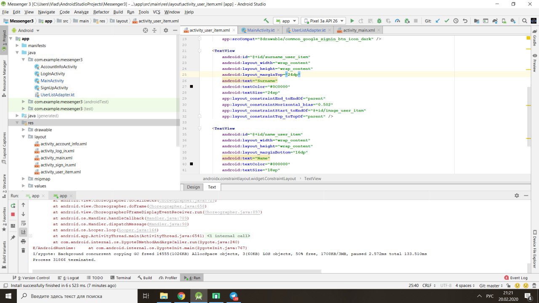Click the Windows Start button

(x=8, y=296)
